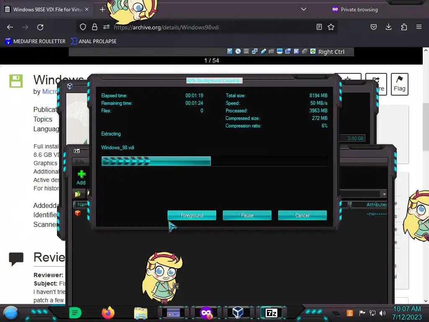Click the page scrollbar thumb
The image size is (429, 322).
click(426, 127)
